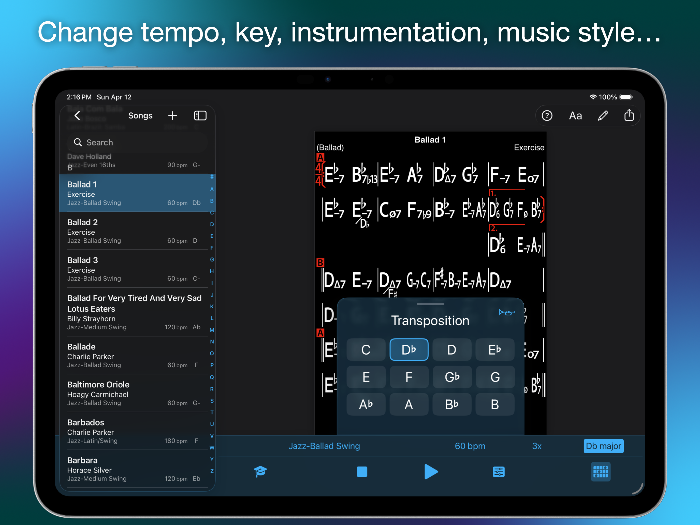Image resolution: width=700 pixels, height=525 pixels.
Task: Select the Gb transposition key
Action: coord(452,377)
